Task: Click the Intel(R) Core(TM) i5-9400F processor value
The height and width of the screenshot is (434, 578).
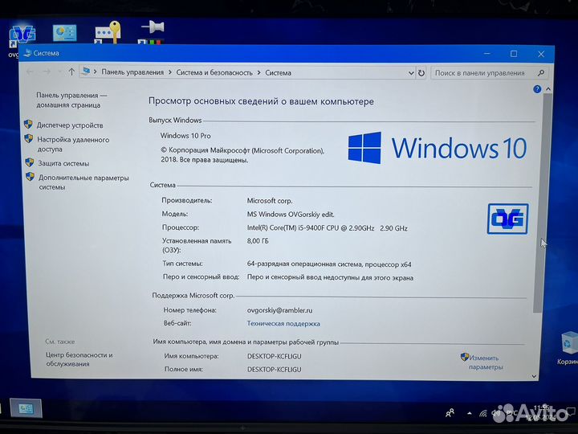Action: 327,228
